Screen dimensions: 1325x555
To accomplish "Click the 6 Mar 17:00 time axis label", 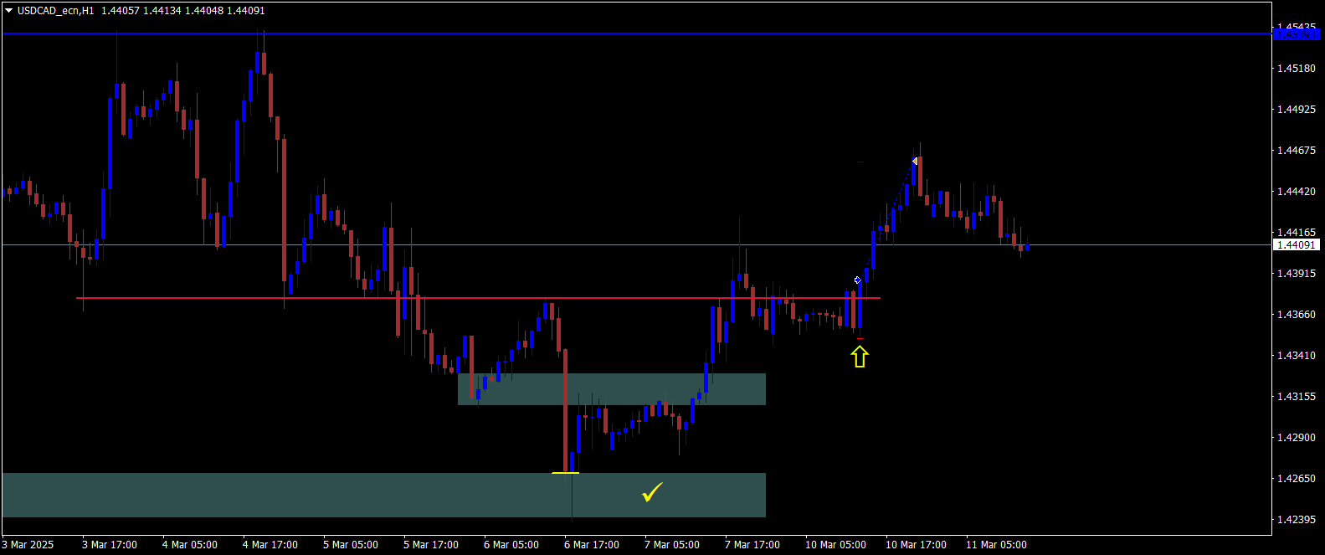I will coord(592,545).
